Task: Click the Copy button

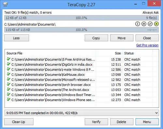Action: 96,38
